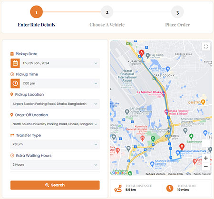The height and width of the screenshot is (199, 214).
Task: Click the green Badminton park pin
Action: pyautogui.click(x=191, y=136)
